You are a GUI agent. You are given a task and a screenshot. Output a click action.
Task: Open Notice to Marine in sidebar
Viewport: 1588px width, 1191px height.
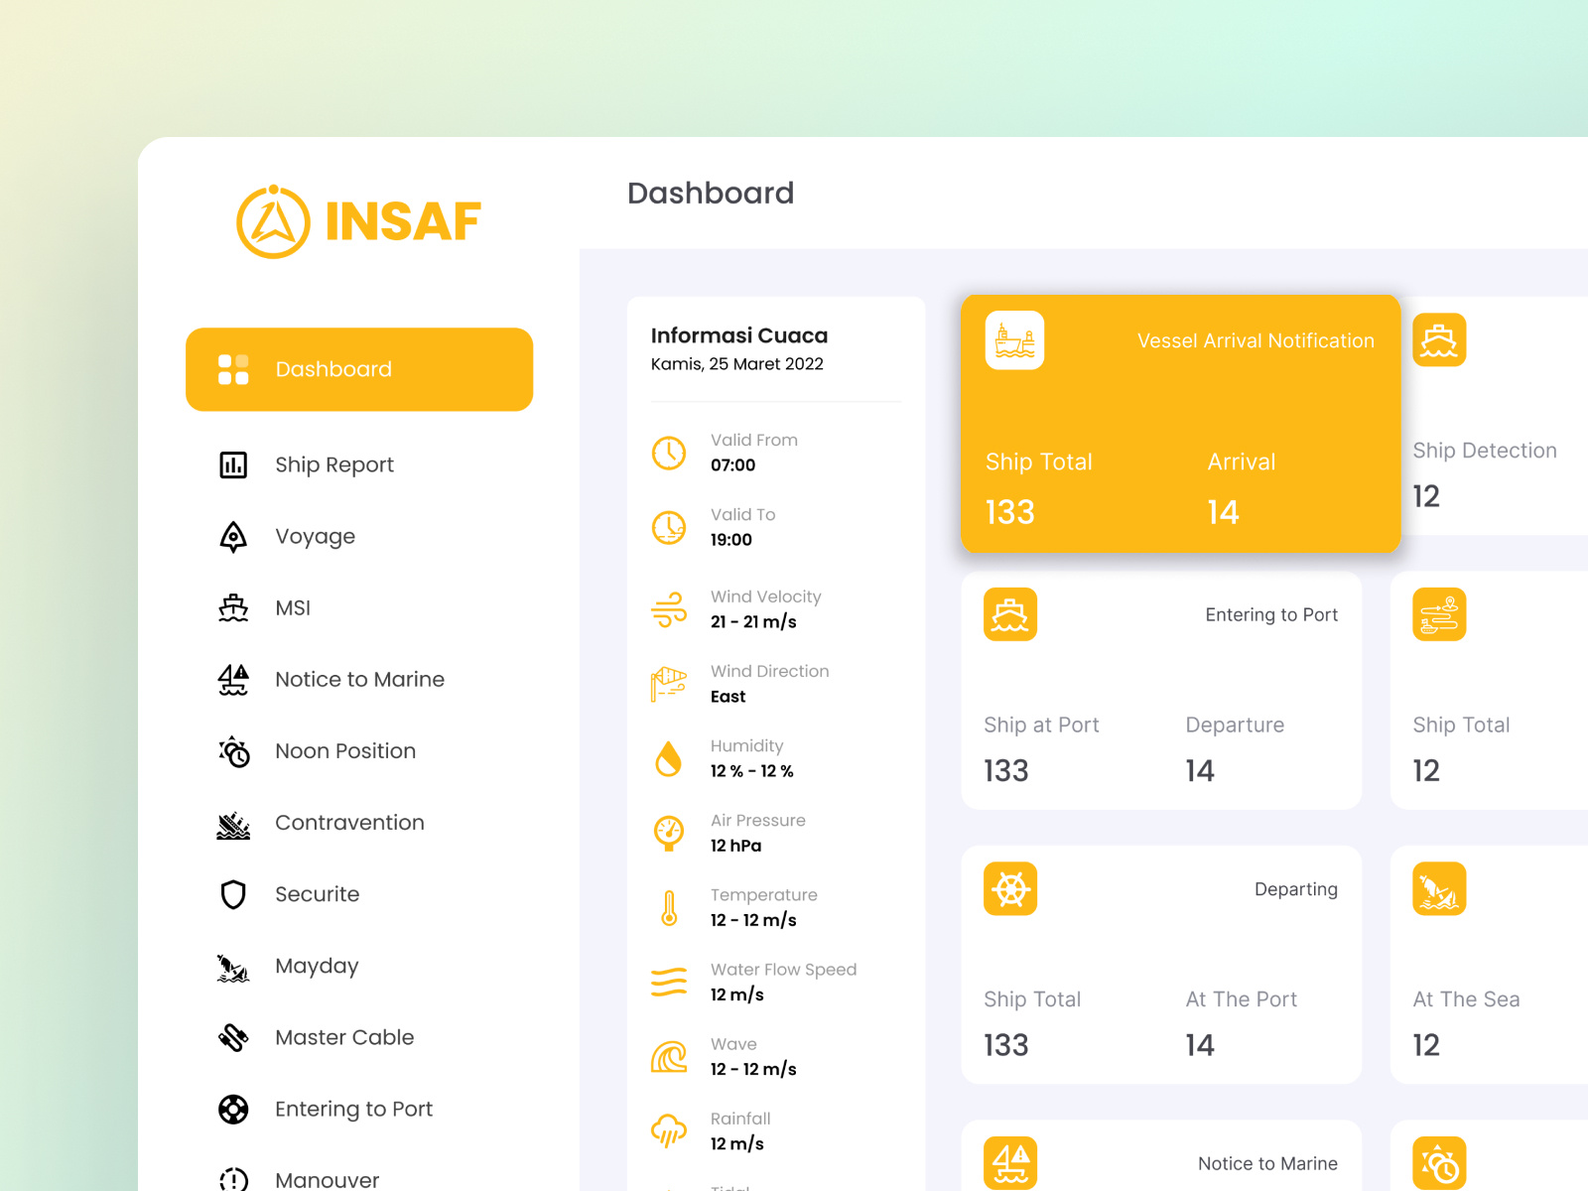[359, 679]
